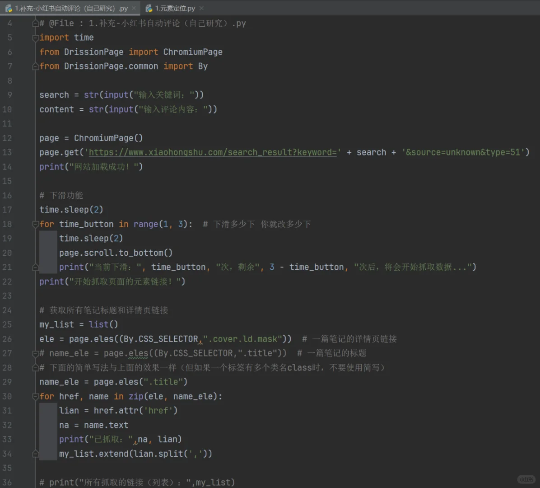Image resolution: width=540 pixels, height=488 pixels.
Task: Open the xiaohongshu.com search_result URL link
Action: [x=213, y=152]
